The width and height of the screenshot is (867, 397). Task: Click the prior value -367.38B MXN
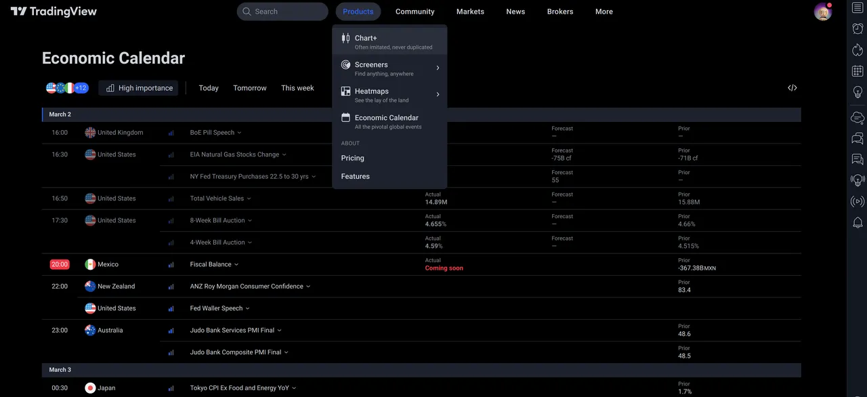pos(697,268)
